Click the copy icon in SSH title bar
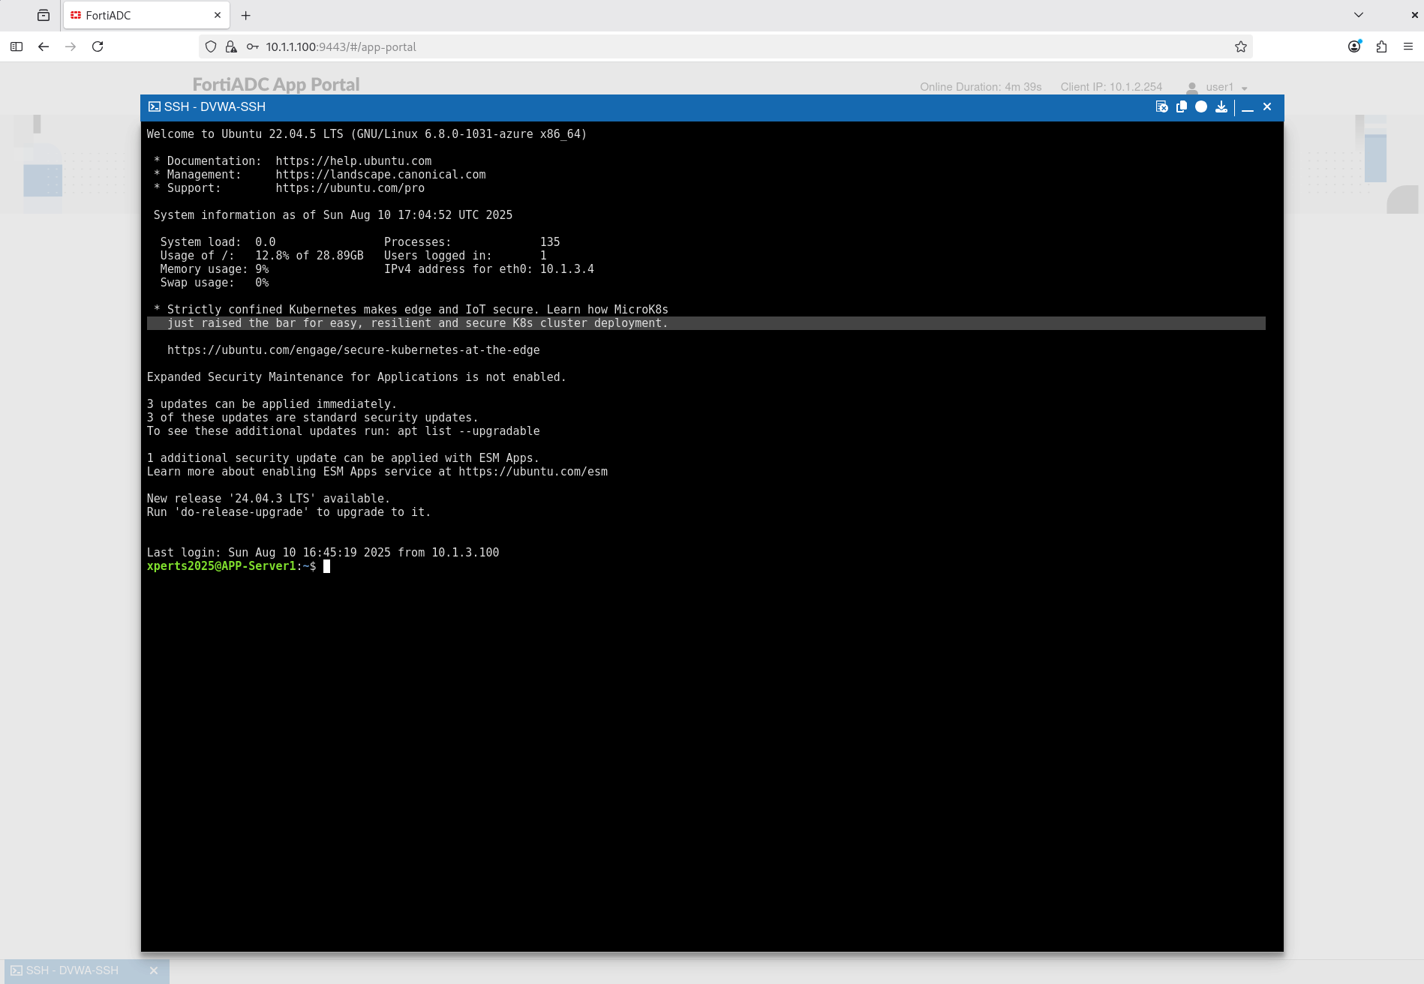 point(1182,107)
